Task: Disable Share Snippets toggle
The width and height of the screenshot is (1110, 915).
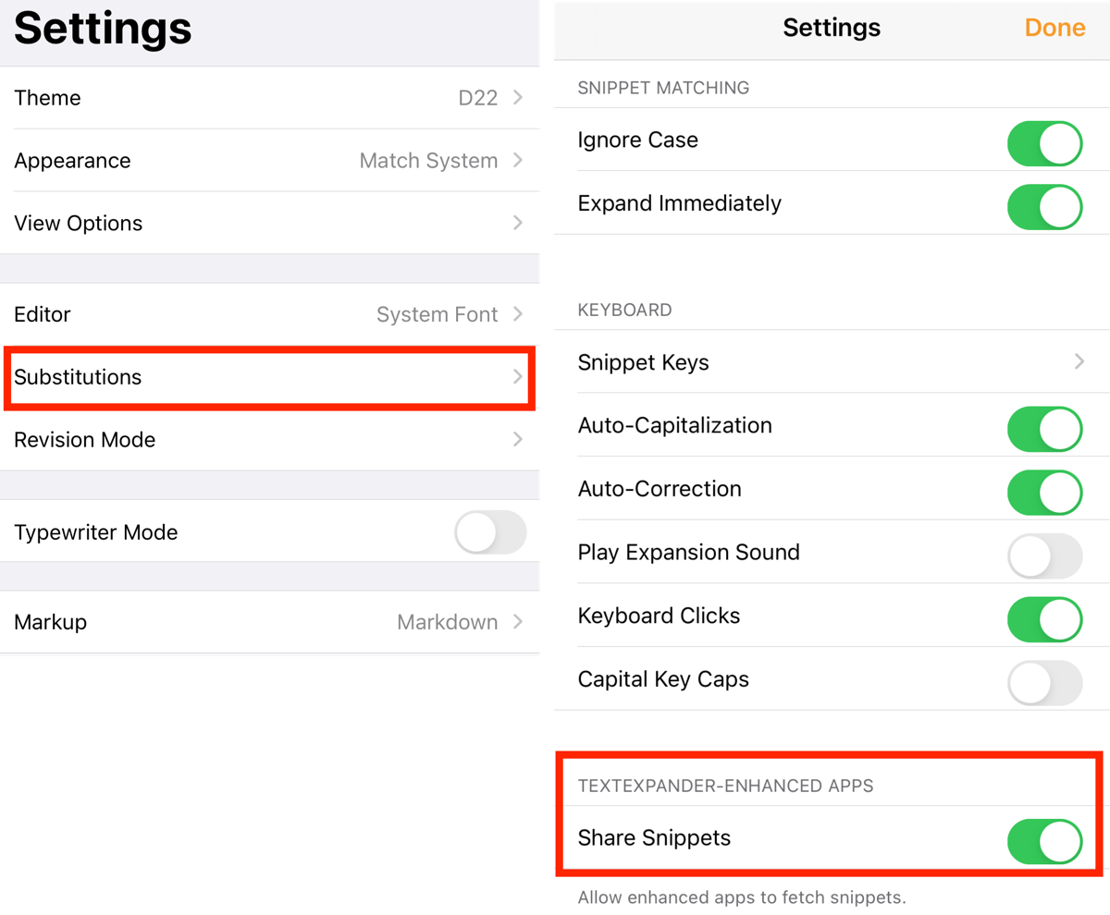Action: click(1044, 841)
